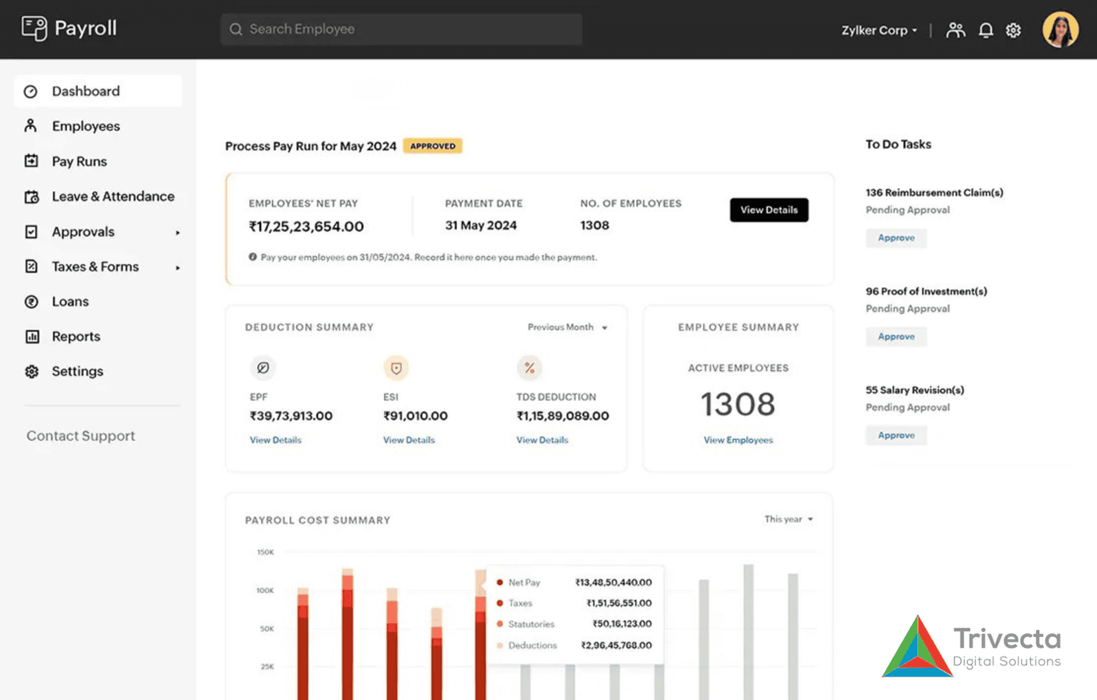
Task: Open the user profile avatar
Action: pyautogui.click(x=1060, y=30)
